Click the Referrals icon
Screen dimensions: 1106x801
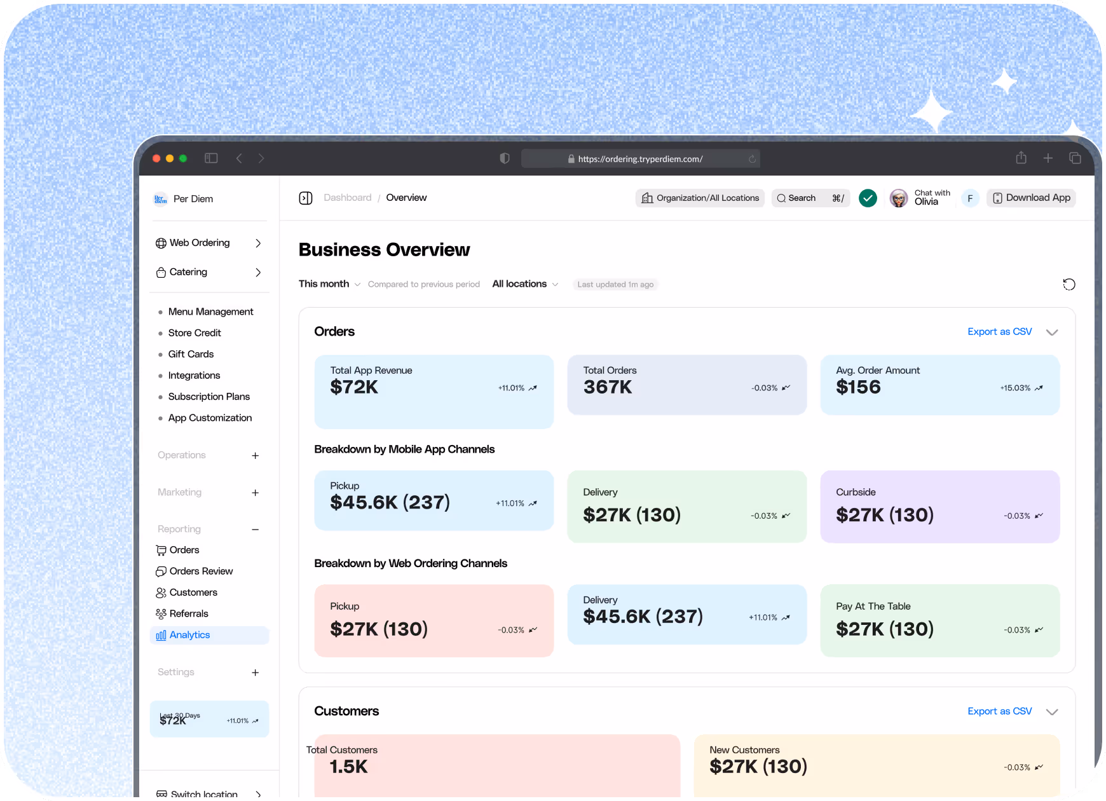[161, 614]
